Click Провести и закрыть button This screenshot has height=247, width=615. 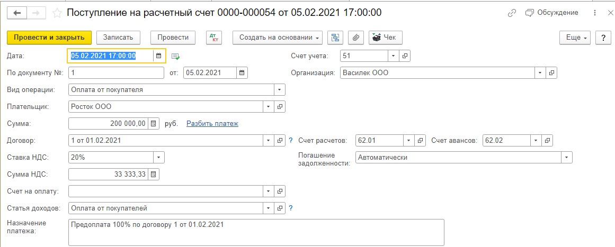pos(49,38)
